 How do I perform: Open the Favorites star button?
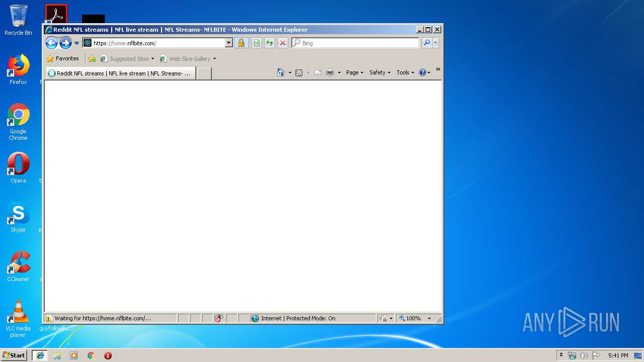tap(62, 59)
